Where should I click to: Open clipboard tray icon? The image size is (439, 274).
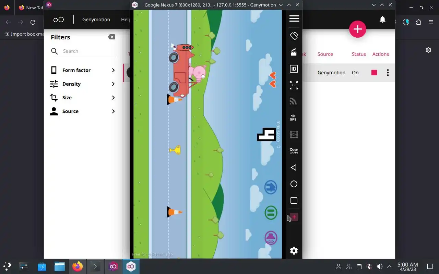coord(359,266)
